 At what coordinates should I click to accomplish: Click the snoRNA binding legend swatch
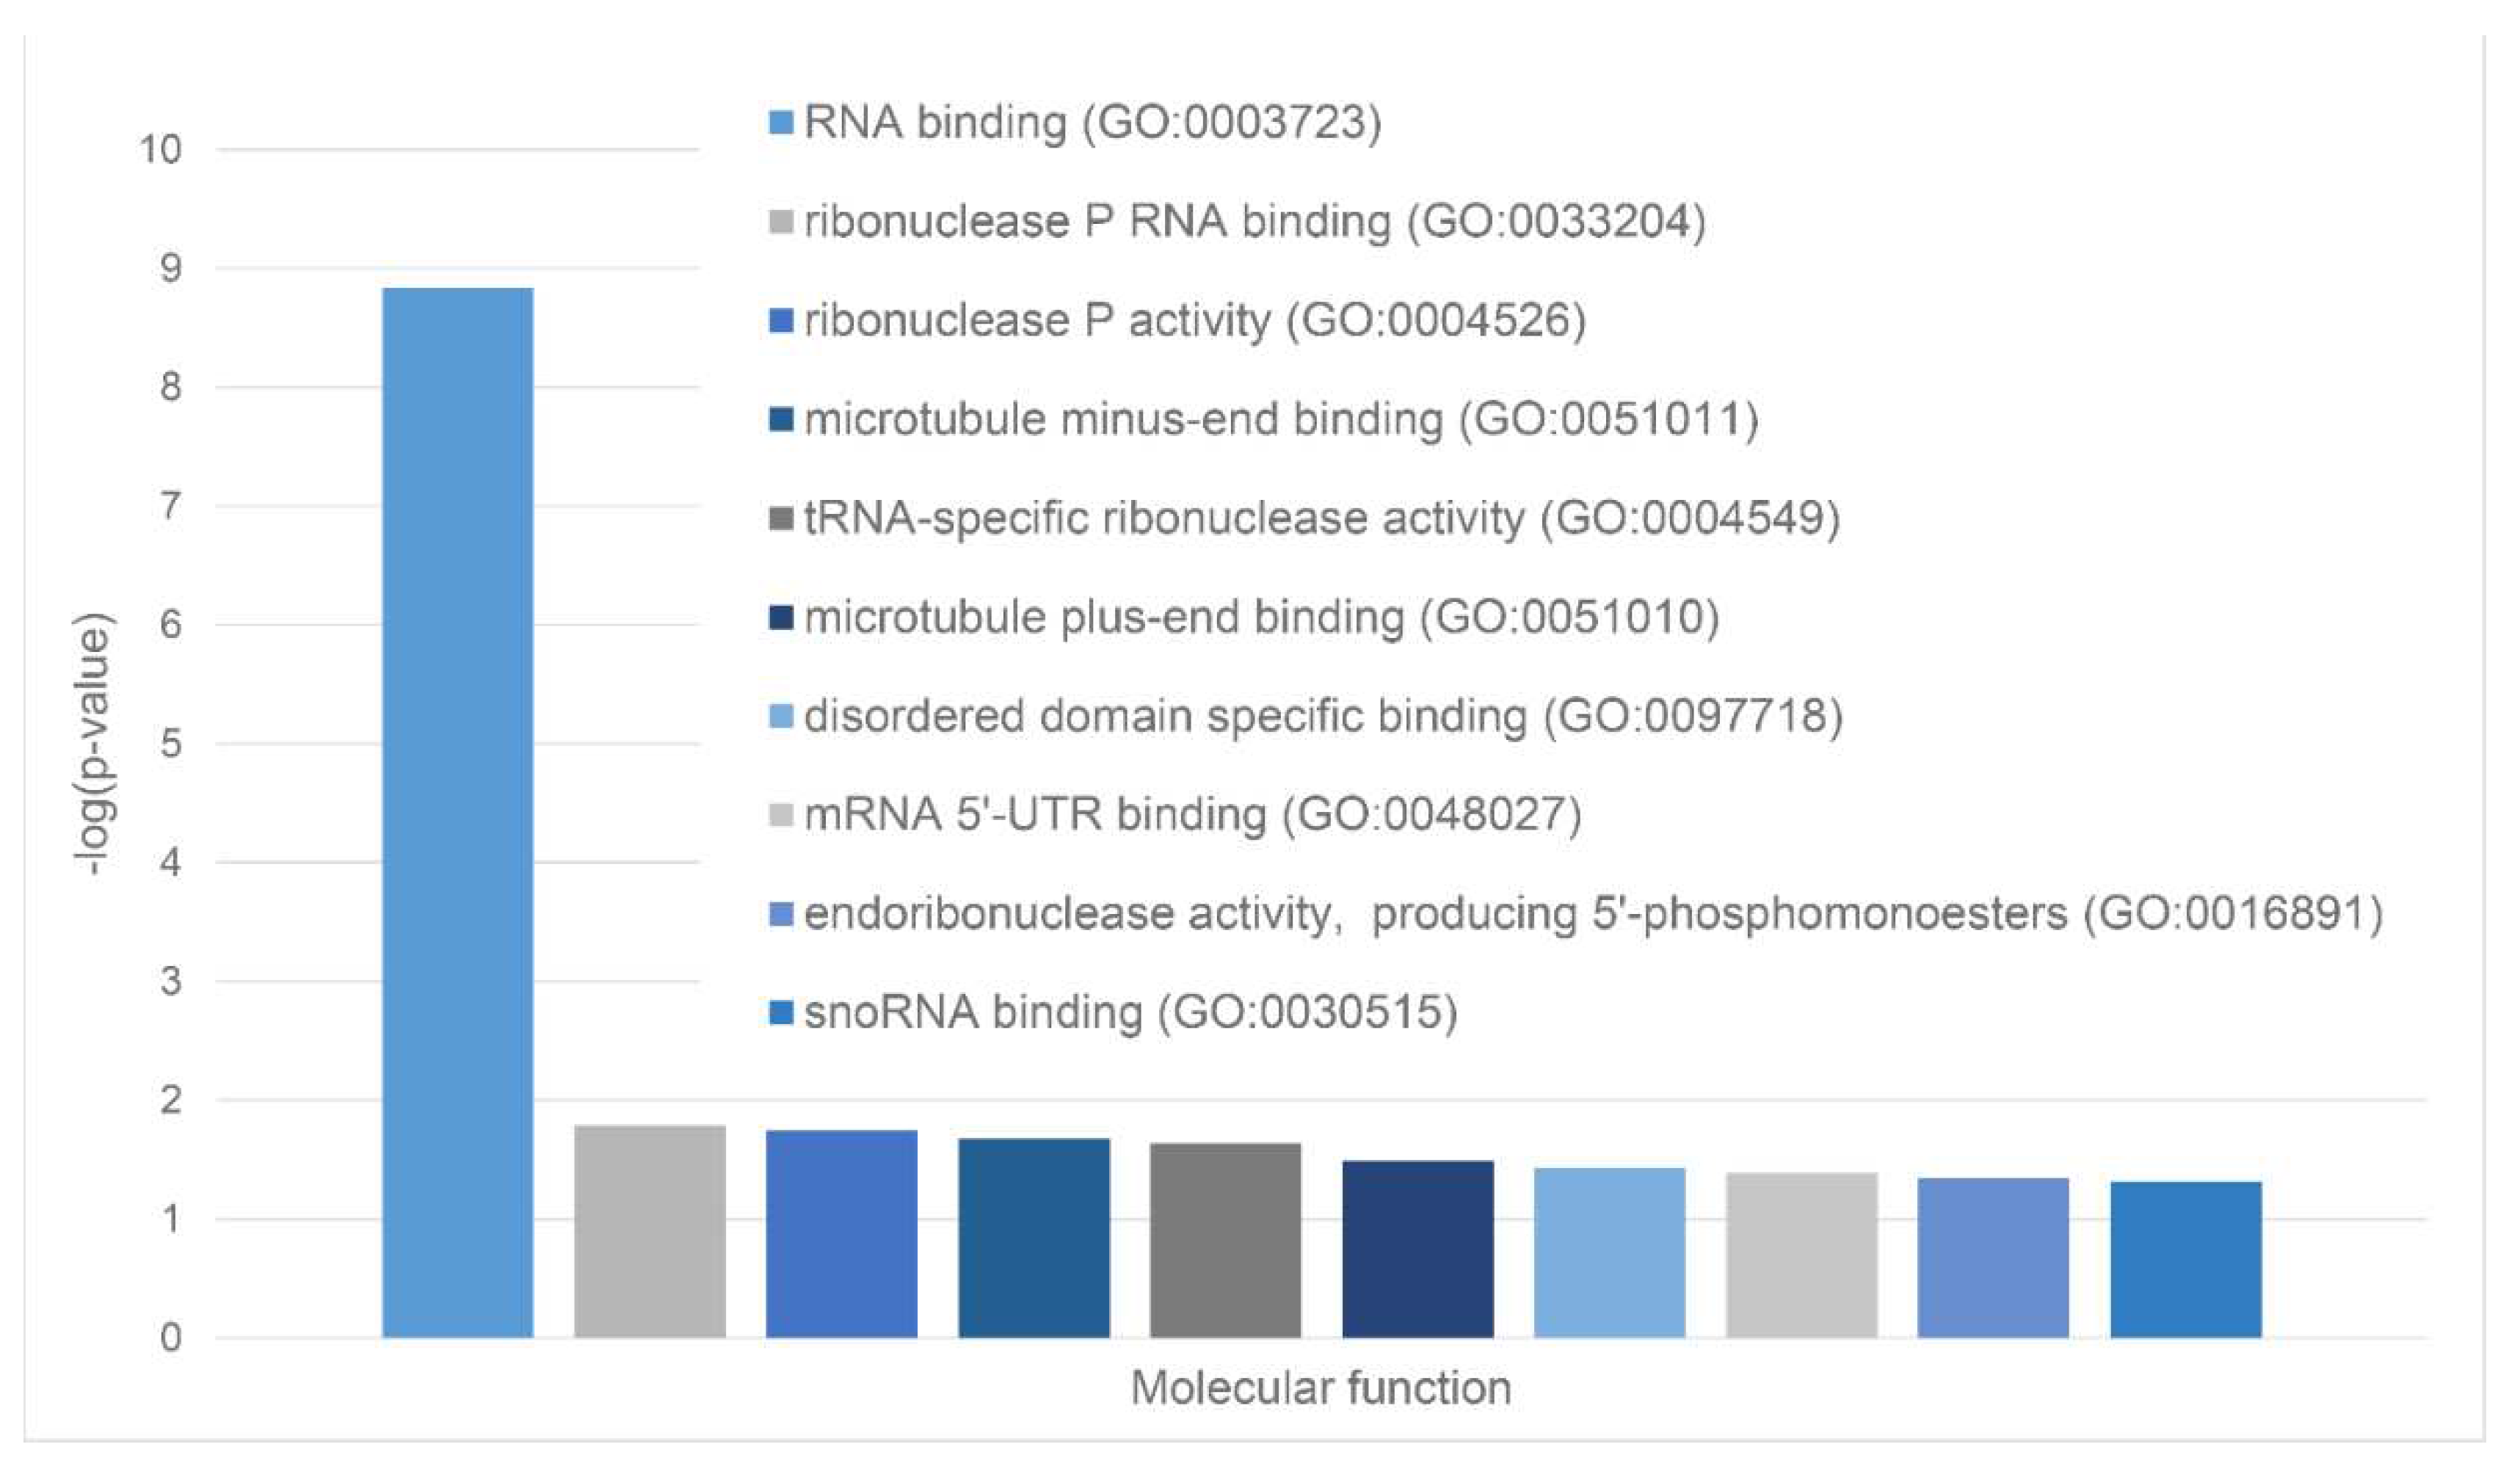click(781, 1013)
